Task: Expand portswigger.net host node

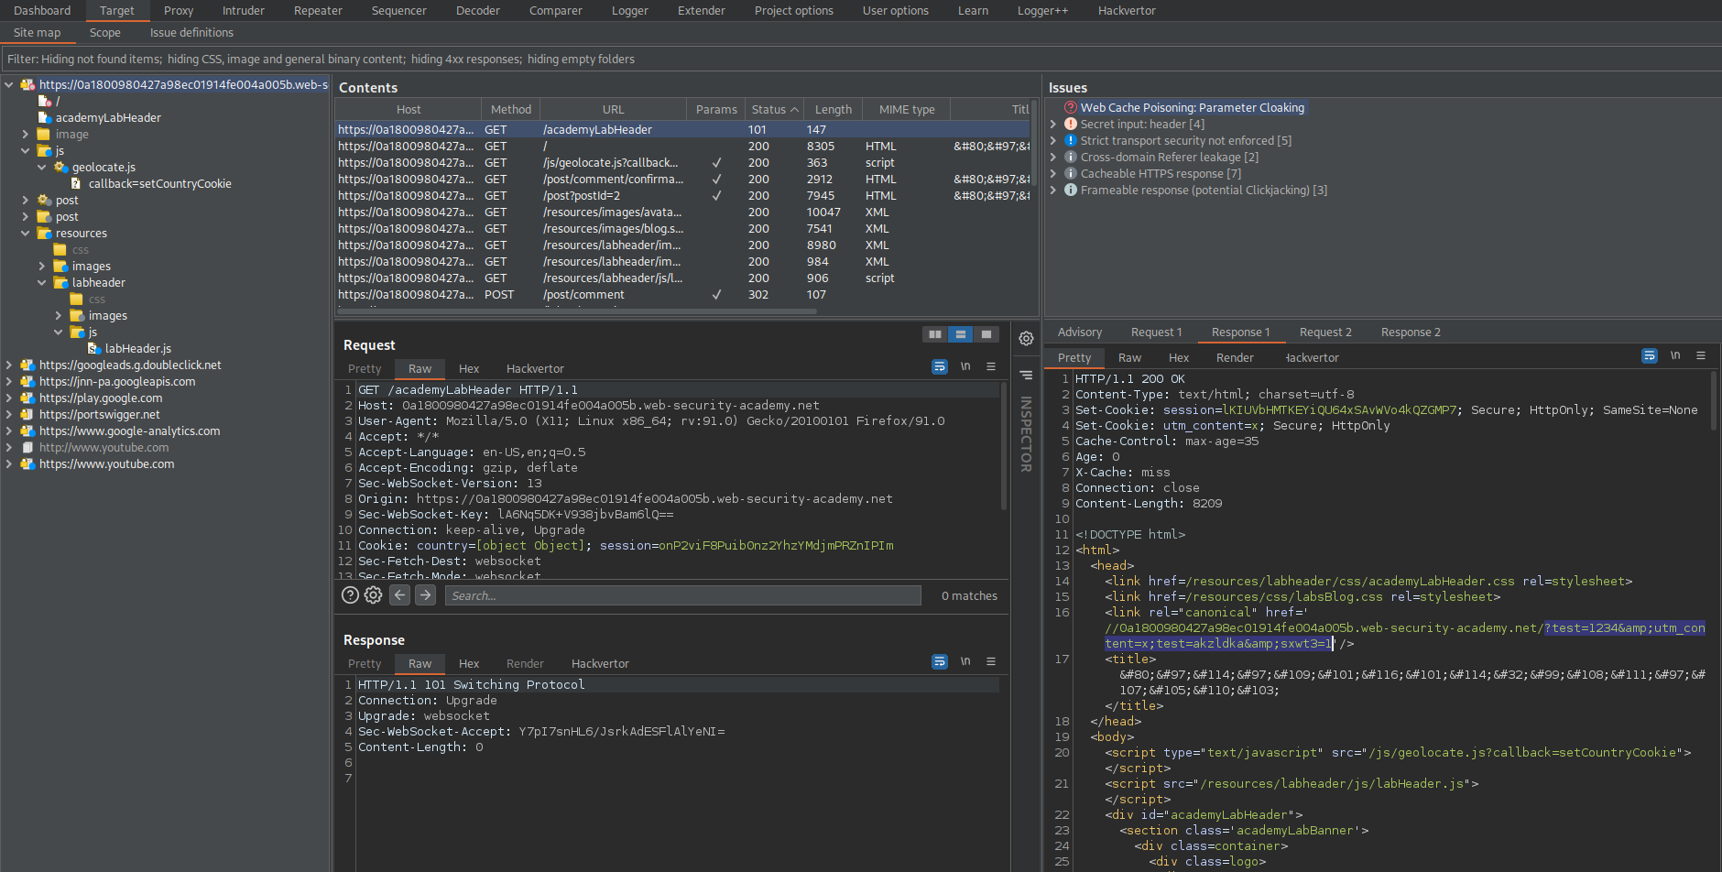Action: click(9, 415)
